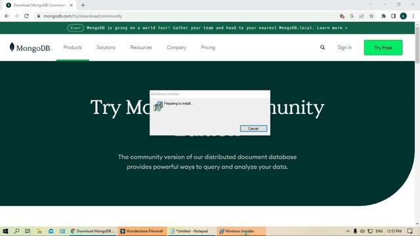The image size is (420, 236).
Task: Click the Event badge in banner
Action: pos(75,28)
